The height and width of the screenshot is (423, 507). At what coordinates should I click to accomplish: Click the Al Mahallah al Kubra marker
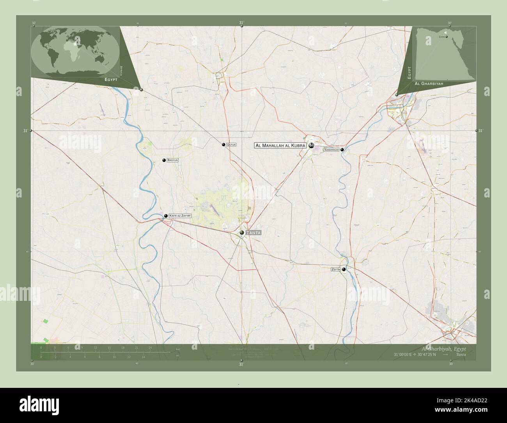click(311, 146)
